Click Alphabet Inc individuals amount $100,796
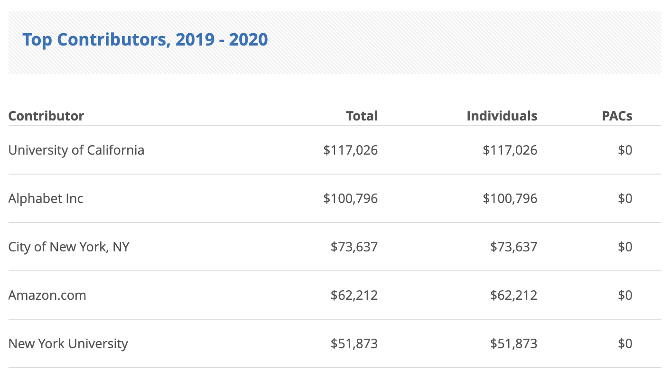This screenshot has width=670, height=388. tap(510, 198)
